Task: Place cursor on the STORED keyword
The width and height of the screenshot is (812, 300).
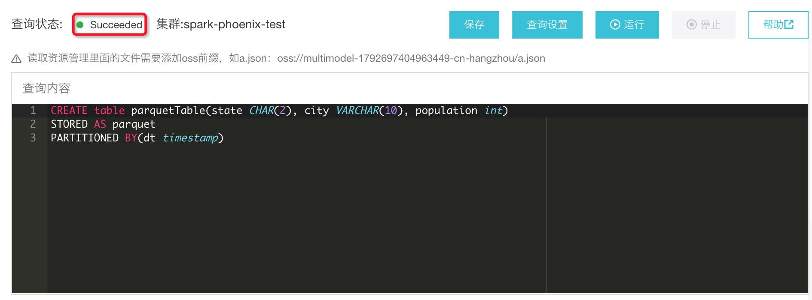Action: click(x=69, y=124)
